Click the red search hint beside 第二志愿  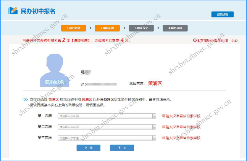pos(181,127)
